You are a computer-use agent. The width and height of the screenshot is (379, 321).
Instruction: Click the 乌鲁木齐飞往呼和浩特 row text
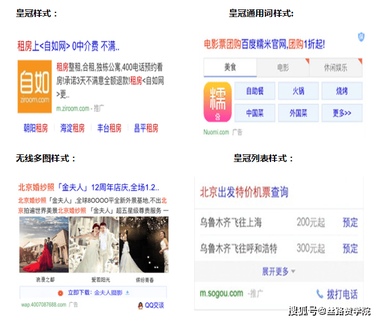(x=238, y=248)
